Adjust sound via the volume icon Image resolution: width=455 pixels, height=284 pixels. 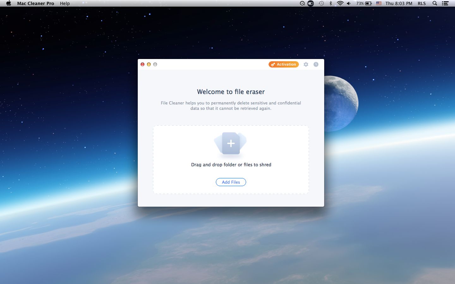pyautogui.click(x=349, y=3)
